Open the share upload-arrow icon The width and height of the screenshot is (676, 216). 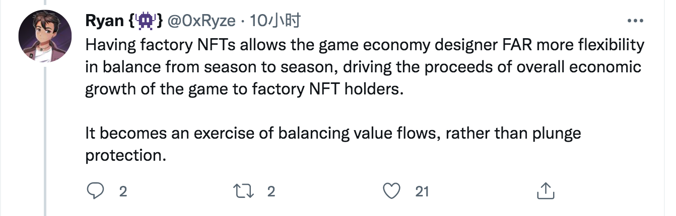click(x=546, y=190)
